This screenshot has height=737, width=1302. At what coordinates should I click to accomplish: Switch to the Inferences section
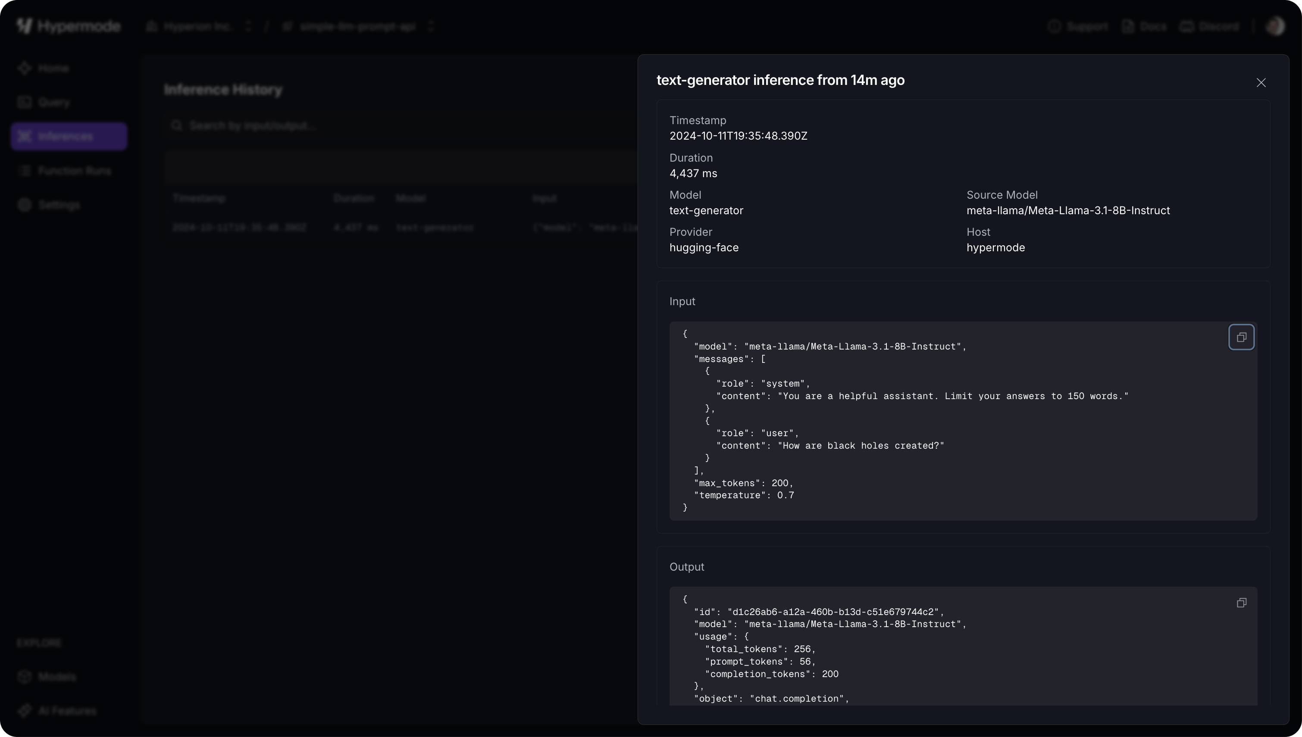[x=69, y=136]
